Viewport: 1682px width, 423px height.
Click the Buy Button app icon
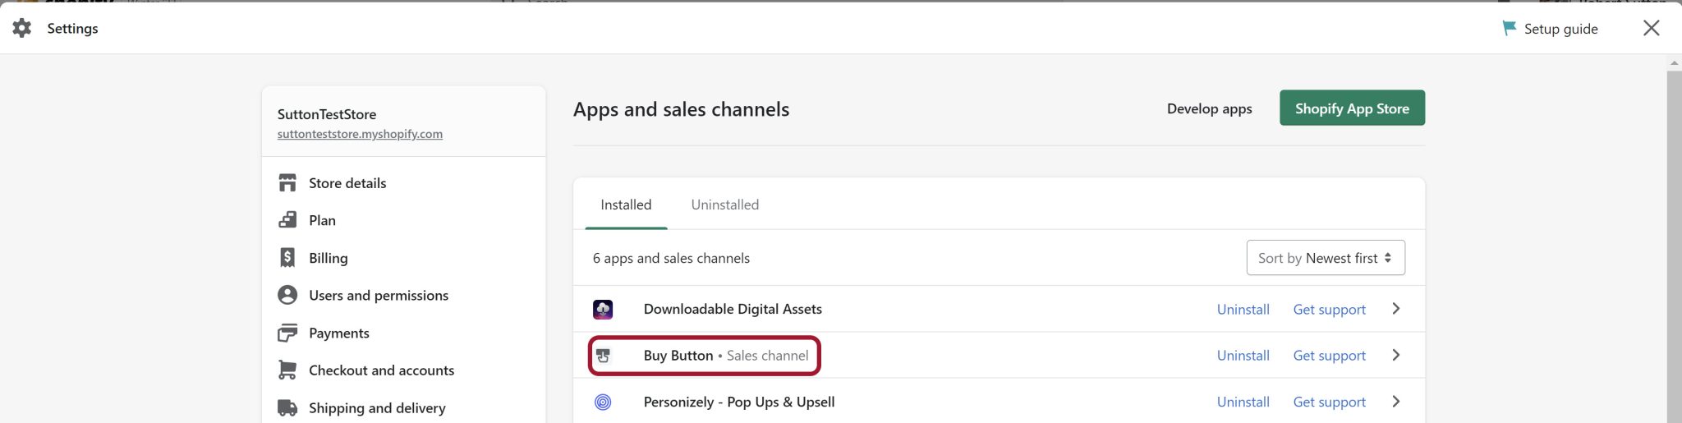[603, 356]
